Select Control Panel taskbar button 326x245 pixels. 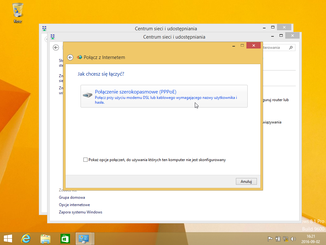pyautogui.click(x=84, y=239)
